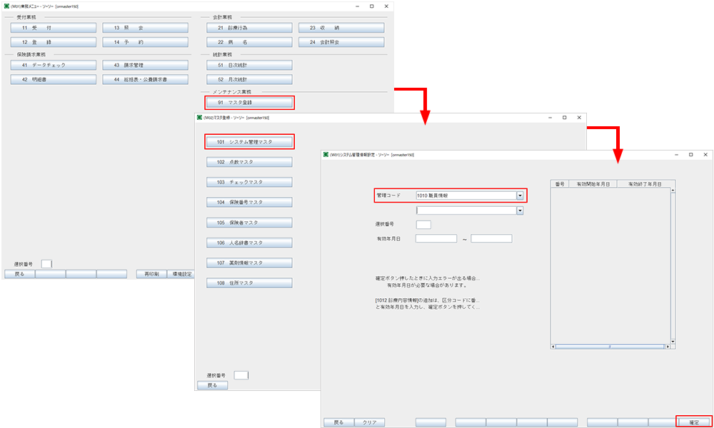Click the 11 受付 button
The image size is (714, 428).
pyautogui.click(x=54, y=28)
